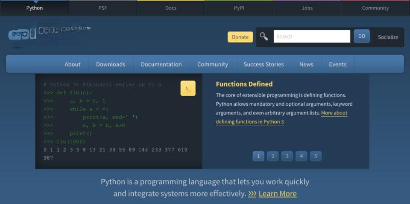Open Success Stories in navigation

pyautogui.click(x=264, y=64)
